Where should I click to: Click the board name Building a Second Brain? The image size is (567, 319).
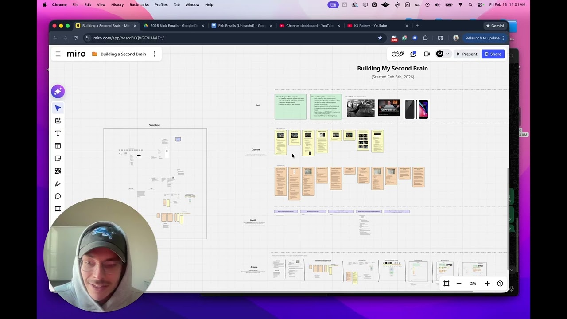(123, 54)
